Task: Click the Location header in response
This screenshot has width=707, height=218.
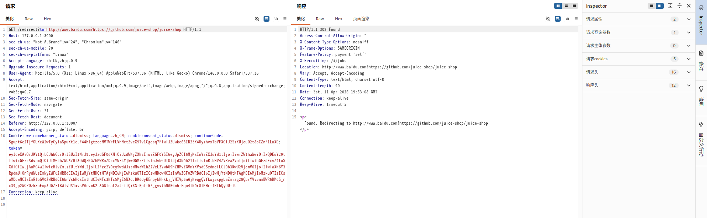Action: (x=379, y=67)
